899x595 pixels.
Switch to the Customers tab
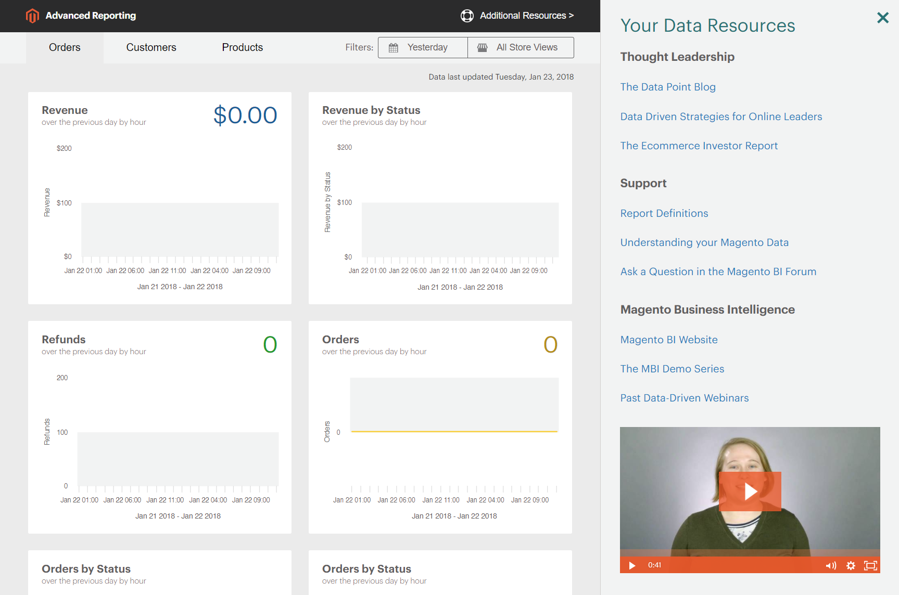point(151,47)
